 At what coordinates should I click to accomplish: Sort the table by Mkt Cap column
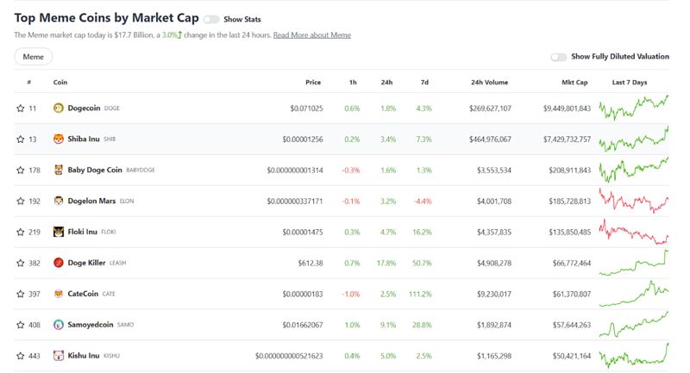574,82
